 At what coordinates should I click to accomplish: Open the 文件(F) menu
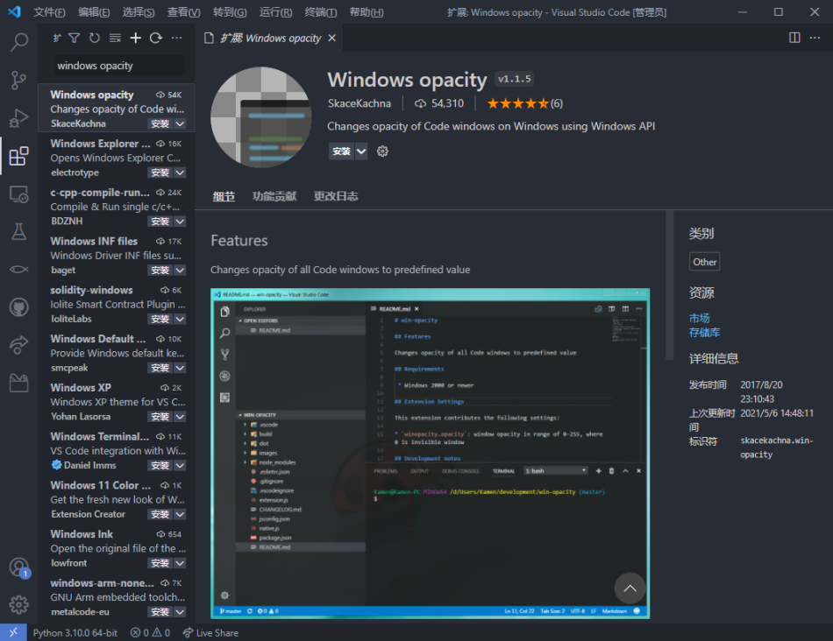49,12
